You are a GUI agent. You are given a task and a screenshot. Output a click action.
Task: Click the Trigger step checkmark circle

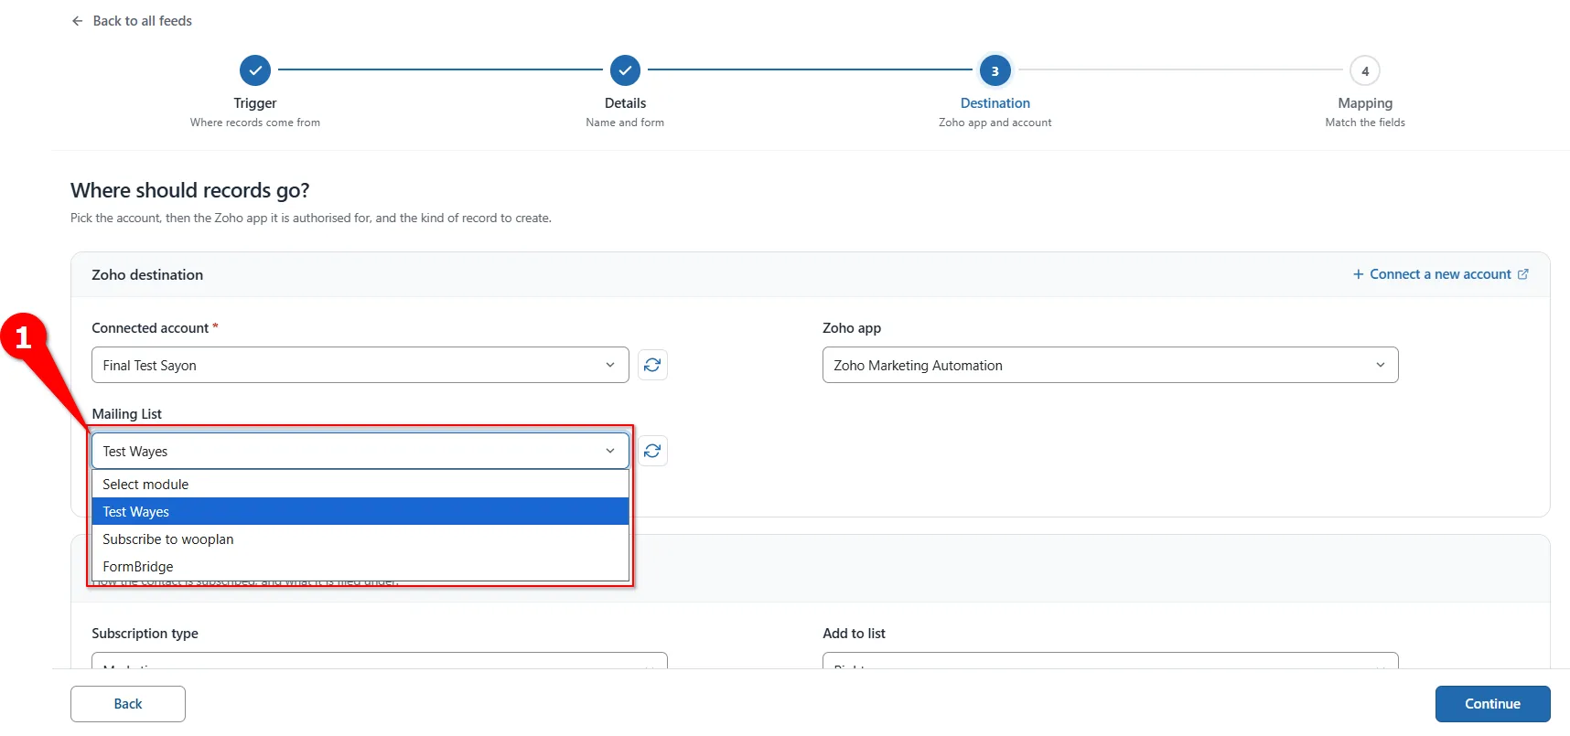pos(255,70)
